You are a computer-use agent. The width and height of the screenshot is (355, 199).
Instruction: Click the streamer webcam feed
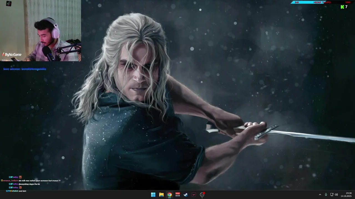point(40,30)
